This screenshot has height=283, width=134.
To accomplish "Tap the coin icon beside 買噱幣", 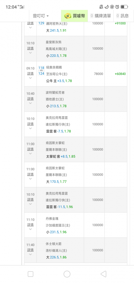I will pos(68,16).
